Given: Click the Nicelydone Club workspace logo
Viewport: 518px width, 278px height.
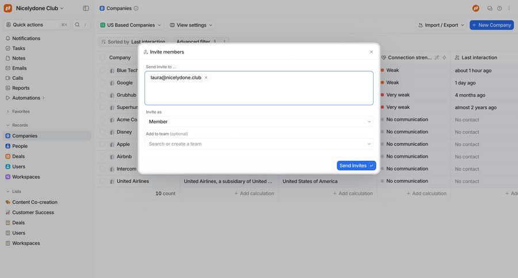Looking at the screenshot, I should [7, 8].
